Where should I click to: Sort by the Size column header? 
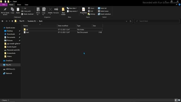click(x=97, y=26)
